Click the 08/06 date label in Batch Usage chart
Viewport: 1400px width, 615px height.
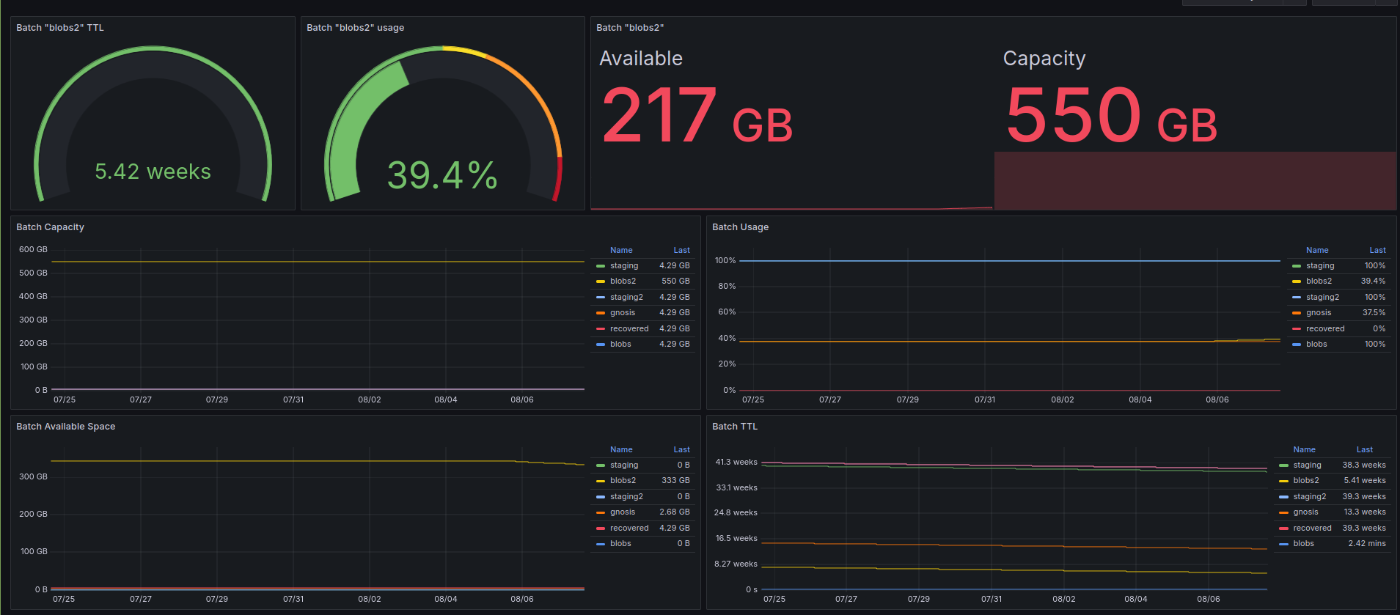point(1217,400)
